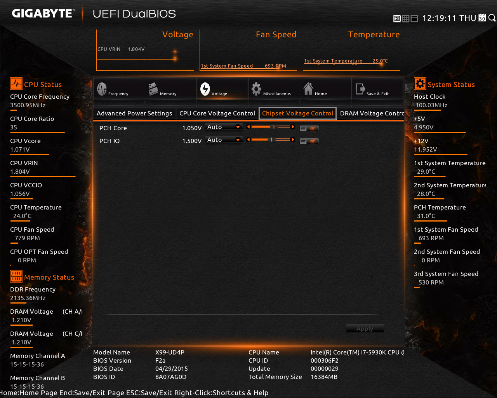Go to the Home house icon
497x398 pixels.
[308, 89]
